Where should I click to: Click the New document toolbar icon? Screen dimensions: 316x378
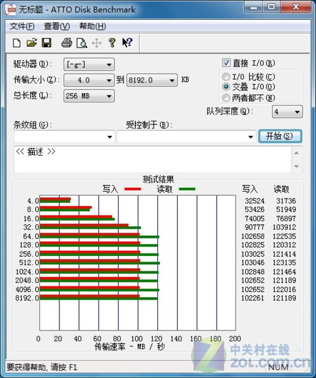coord(16,43)
